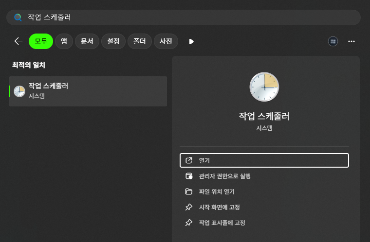Click the 최적의 일치 heading
The height and width of the screenshot is (242, 370).
tap(29, 65)
